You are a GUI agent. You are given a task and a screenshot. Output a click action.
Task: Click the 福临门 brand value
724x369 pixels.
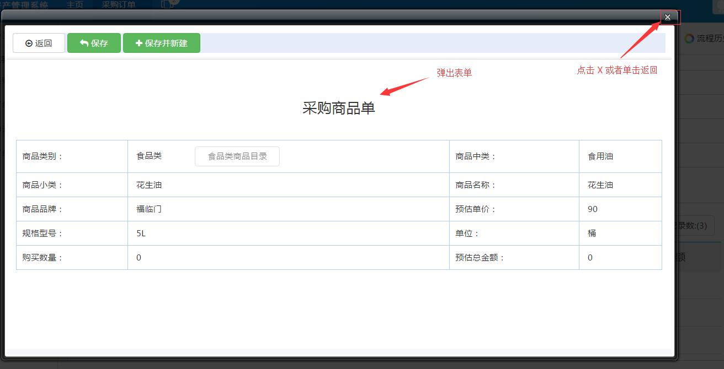(x=149, y=209)
